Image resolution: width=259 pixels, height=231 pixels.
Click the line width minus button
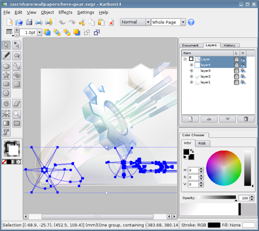coord(17,35)
